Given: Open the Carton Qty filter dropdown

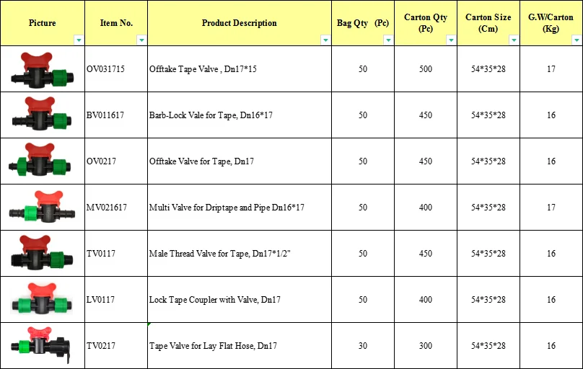Looking at the screenshot, I should (451, 40).
